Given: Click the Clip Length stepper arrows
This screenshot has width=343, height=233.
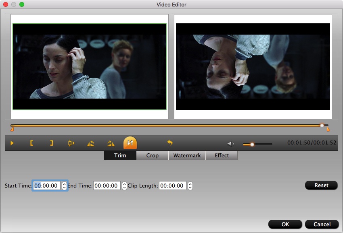Looking at the screenshot, I should coord(190,186).
